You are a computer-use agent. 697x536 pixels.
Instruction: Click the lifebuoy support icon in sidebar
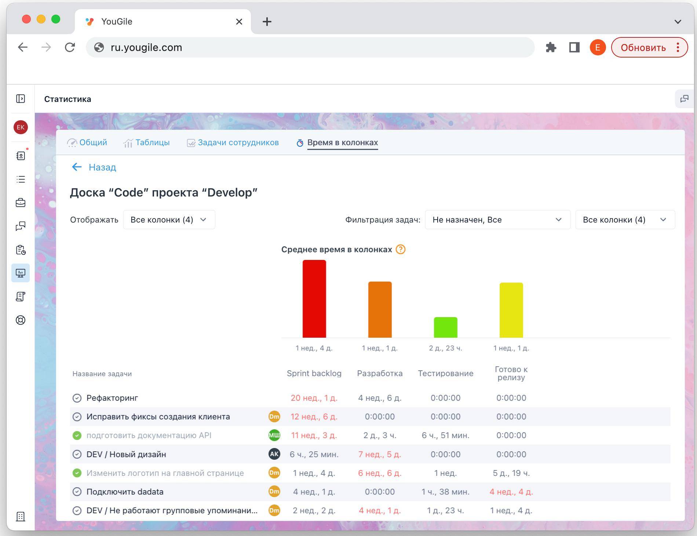(21, 320)
